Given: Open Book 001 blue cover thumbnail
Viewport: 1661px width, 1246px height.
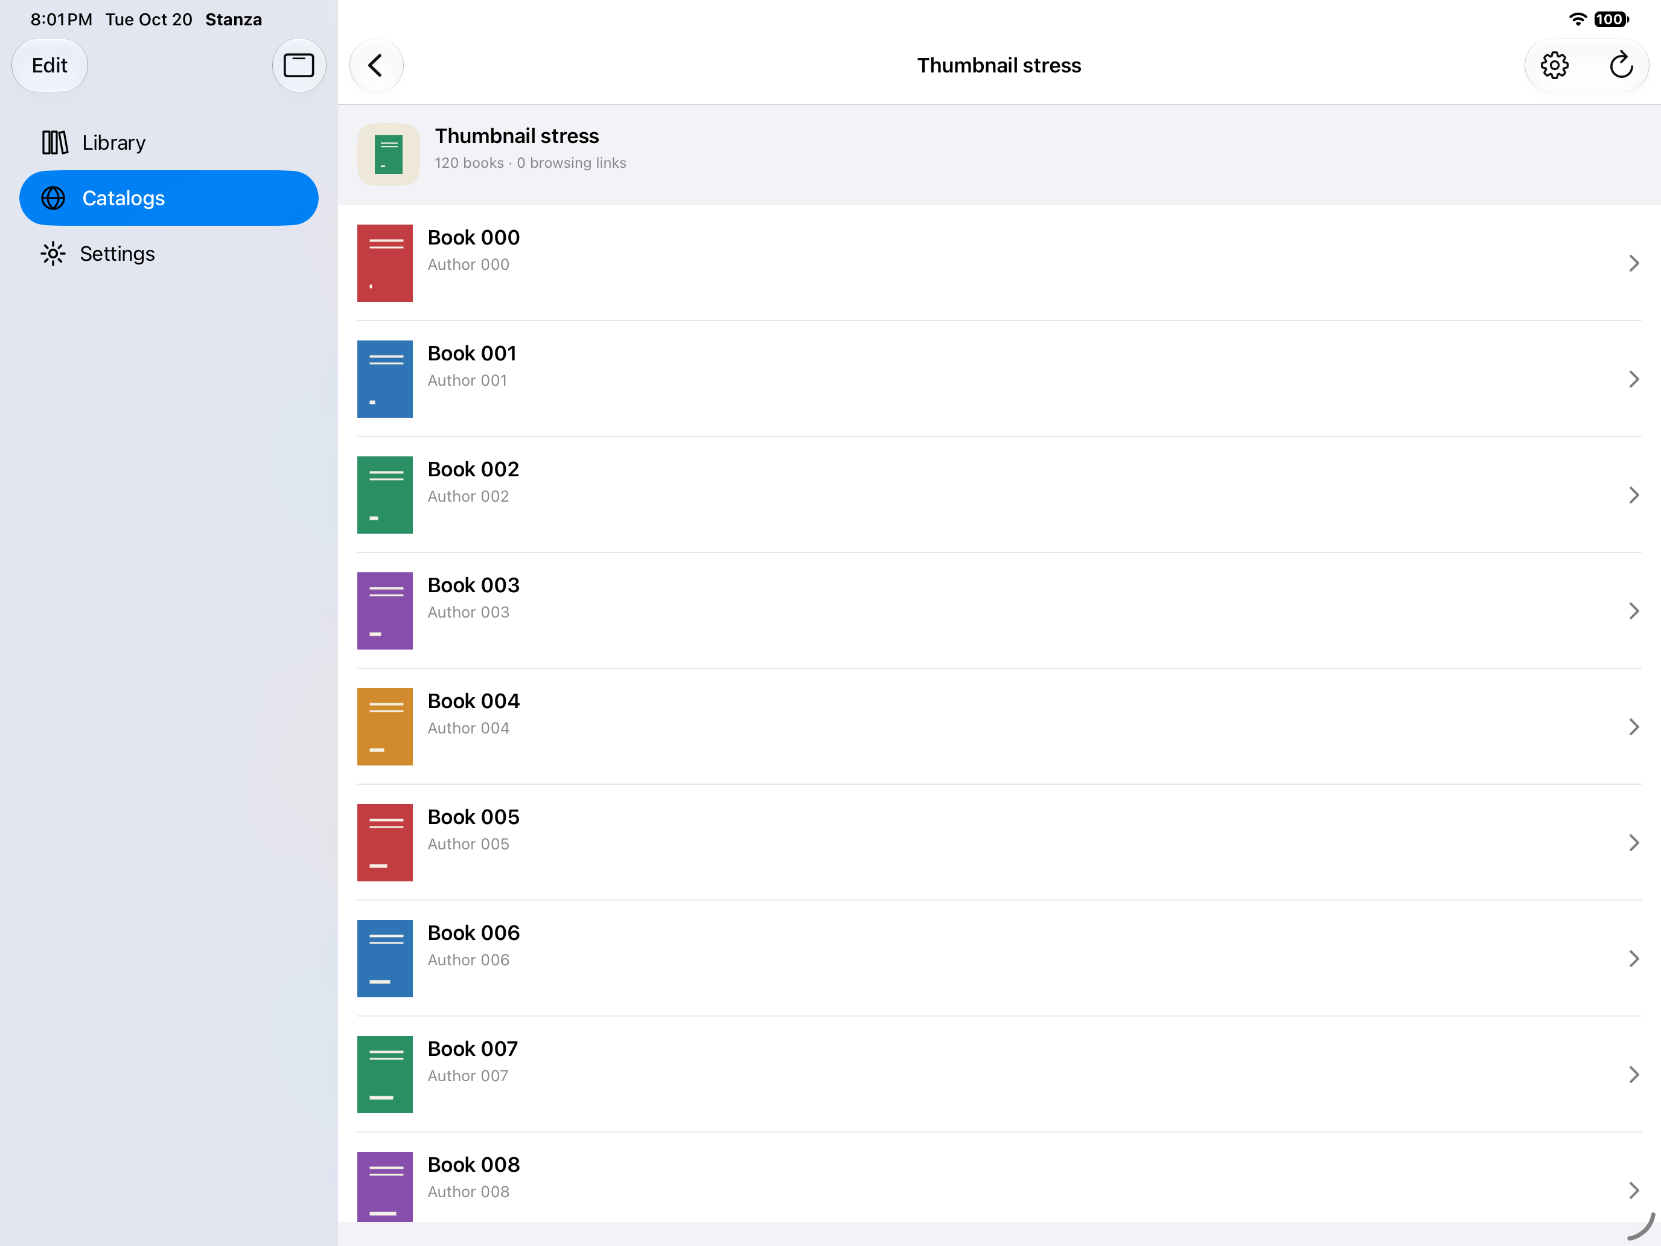Looking at the screenshot, I should tap(384, 379).
